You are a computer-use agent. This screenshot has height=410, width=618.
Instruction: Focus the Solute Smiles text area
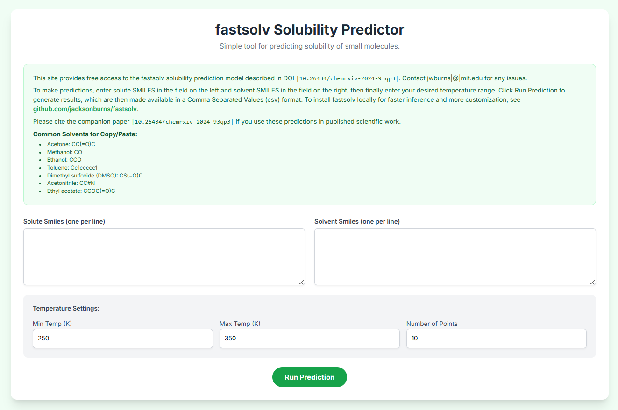[x=164, y=257]
